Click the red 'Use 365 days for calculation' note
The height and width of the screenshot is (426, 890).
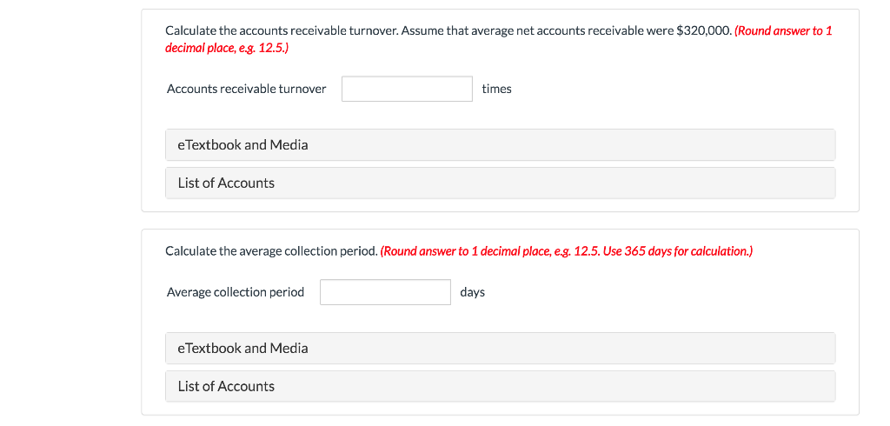click(677, 251)
